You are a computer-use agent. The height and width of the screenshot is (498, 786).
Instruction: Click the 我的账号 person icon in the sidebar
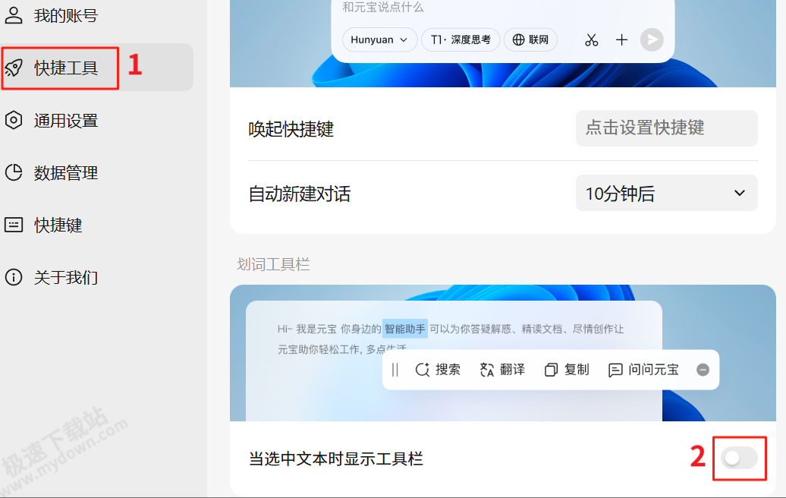coord(13,14)
